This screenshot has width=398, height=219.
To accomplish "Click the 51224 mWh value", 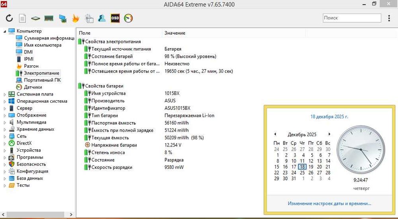I will pos(176,130).
